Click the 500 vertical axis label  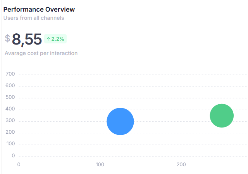coord(10,97)
